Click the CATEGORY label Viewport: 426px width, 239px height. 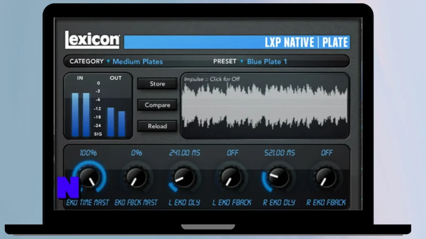(x=87, y=61)
